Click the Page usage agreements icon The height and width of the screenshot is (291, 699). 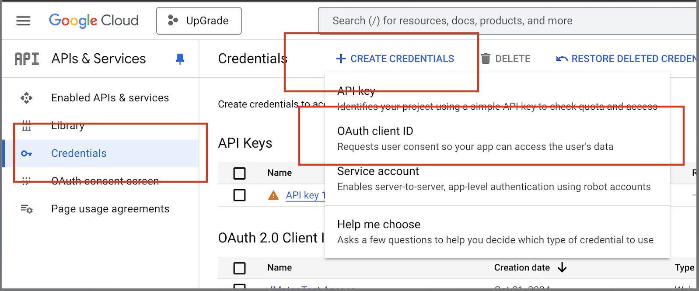pos(26,209)
